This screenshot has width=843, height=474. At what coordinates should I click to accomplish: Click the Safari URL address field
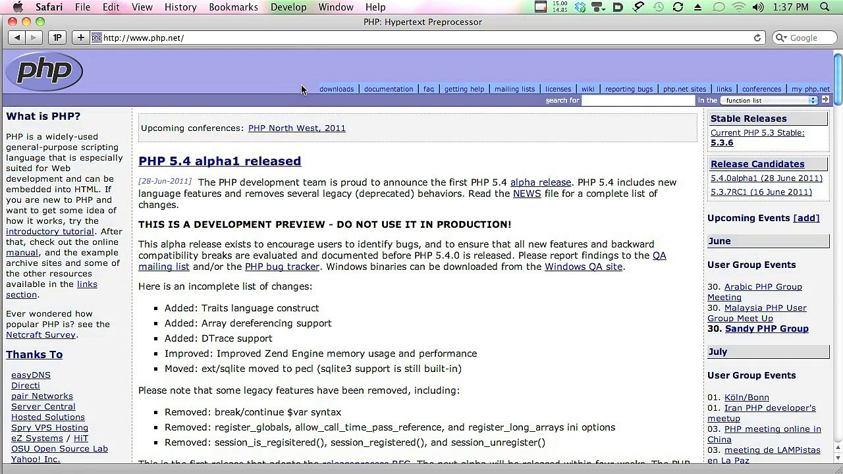[428, 38]
